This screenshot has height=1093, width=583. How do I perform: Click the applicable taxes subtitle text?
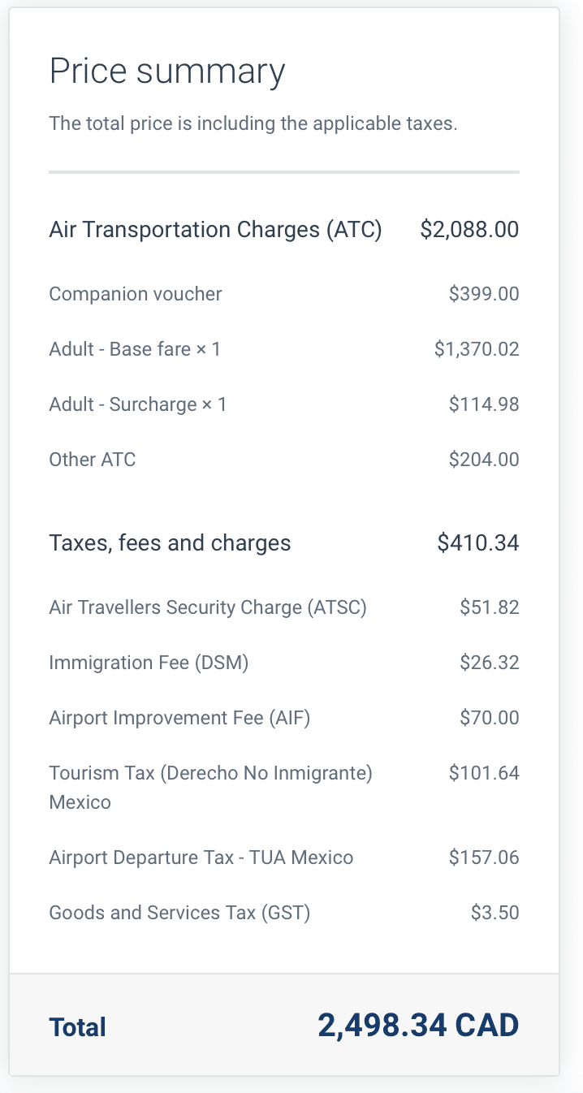(x=253, y=124)
